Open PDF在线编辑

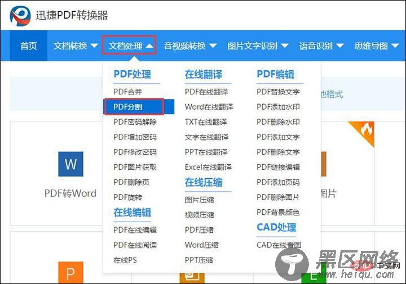point(135,230)
